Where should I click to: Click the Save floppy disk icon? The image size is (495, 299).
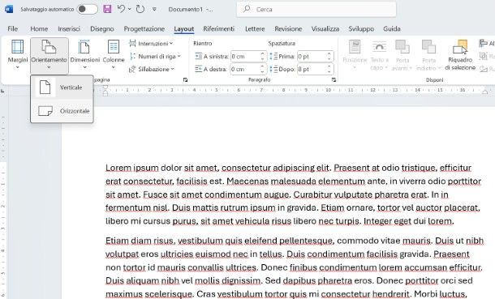(107, 9)
